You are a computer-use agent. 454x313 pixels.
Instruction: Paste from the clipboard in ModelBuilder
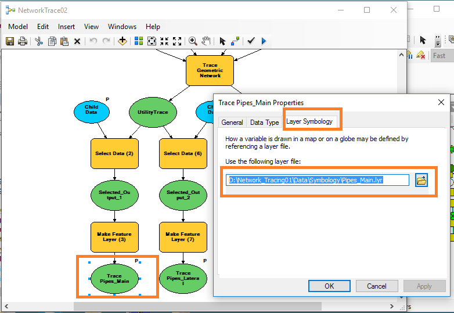(x=64, y=41)
